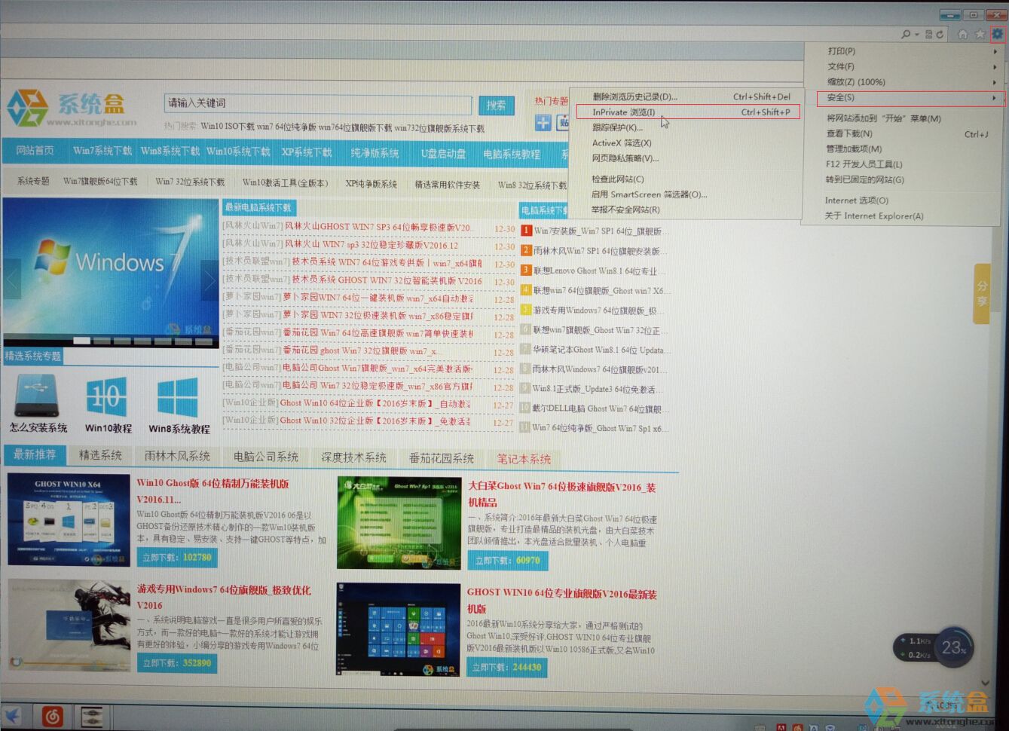1009x731 pixels.
Task: Open the Favorites star in IE toolbar
Action: coord(980,34)
